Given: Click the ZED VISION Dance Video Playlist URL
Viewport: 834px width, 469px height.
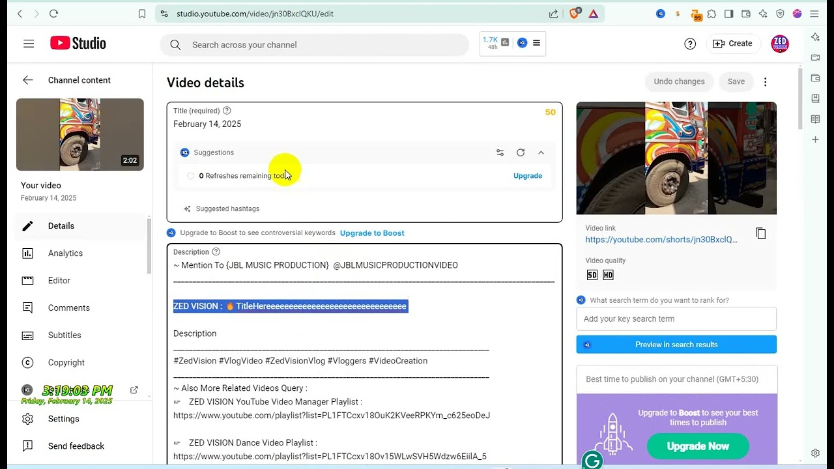Looking at the screenshot, I should [330, 457].
